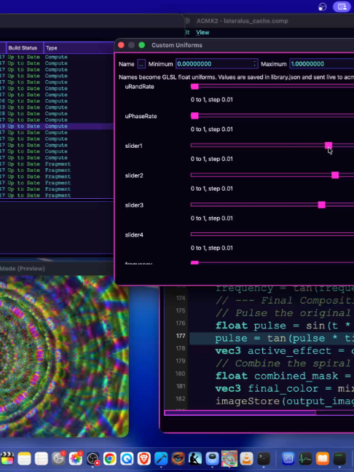Screen dimensions: 354x472
Task: Sort the list by Build Status column
Action: click(x=23, y=48)
